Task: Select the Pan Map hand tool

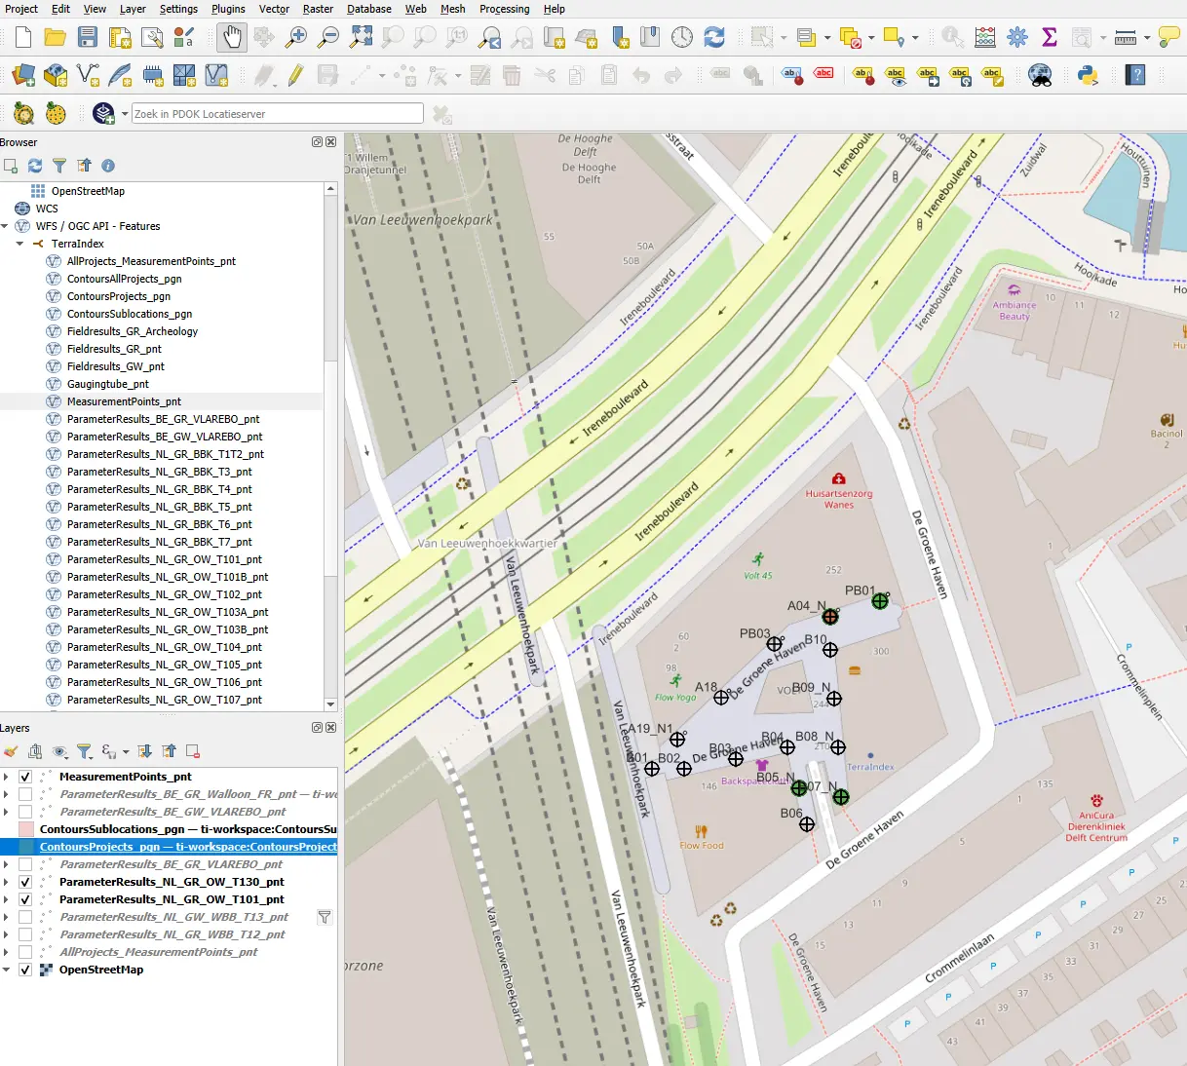Action: point(231,38)
